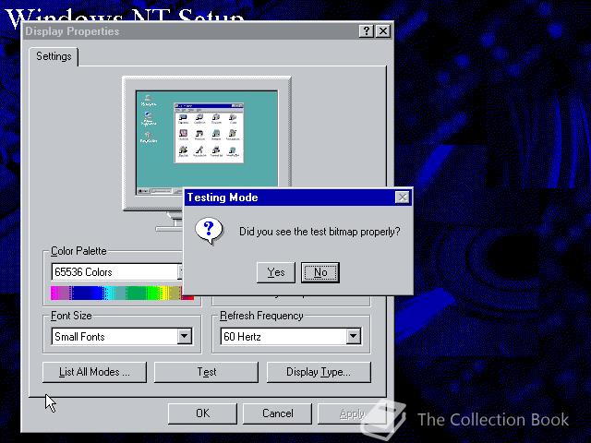The image size is (591, 443).
Task: Click No in the Testing Mode dialog
Action: point(320,272)
